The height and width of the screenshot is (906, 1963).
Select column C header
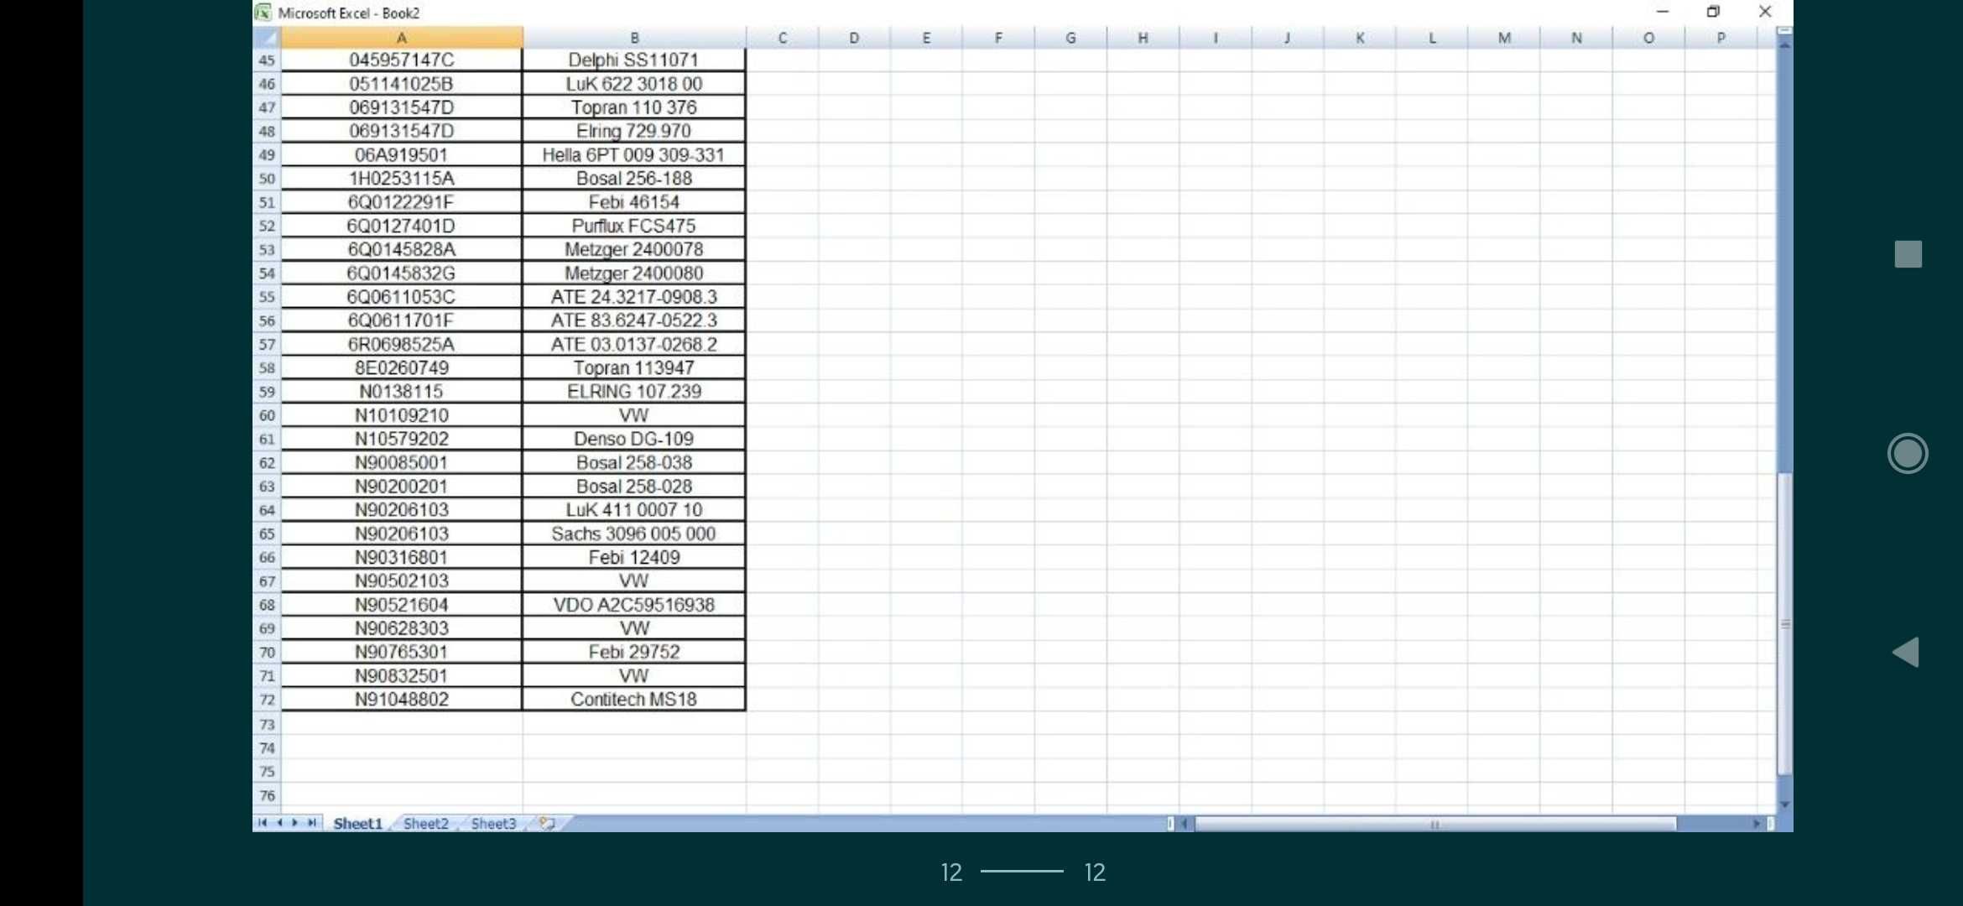pyautogui.click(x=782, y=38)
